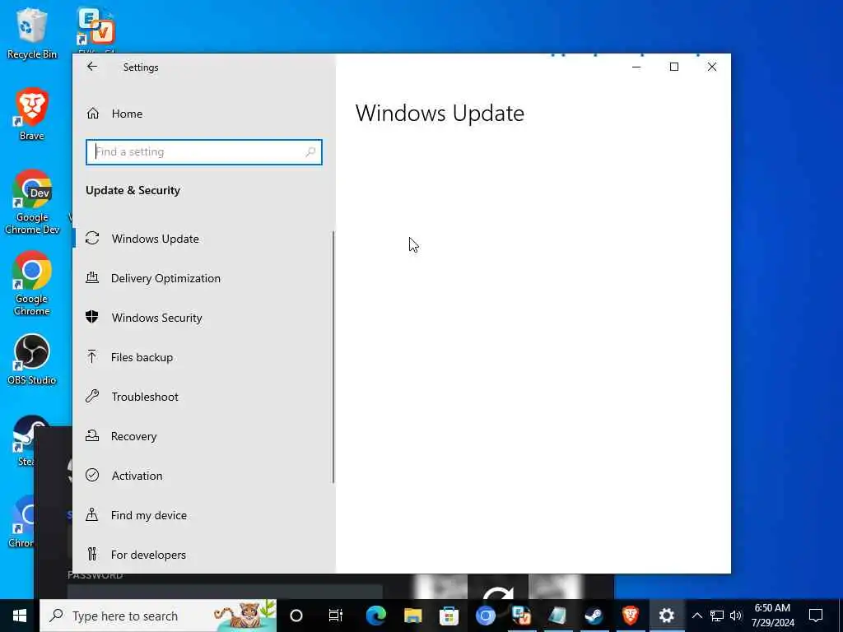Open Steam from the taskbar
Screen dimensions: 843x632
pos(594,616)
